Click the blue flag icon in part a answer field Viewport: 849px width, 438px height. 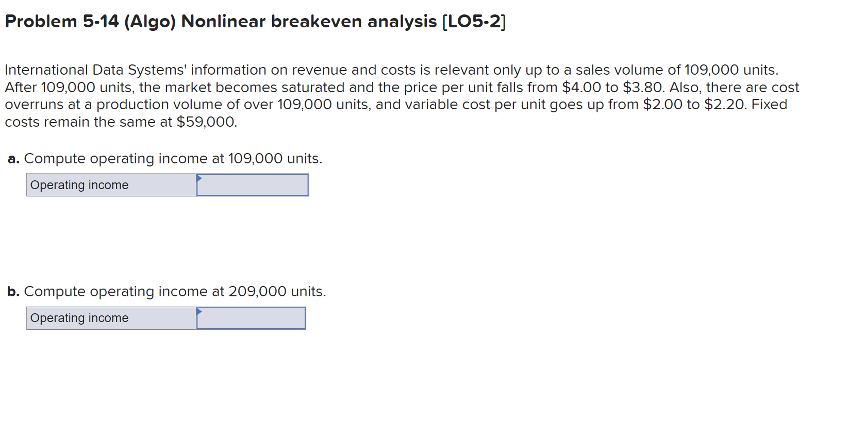[199, 179]
